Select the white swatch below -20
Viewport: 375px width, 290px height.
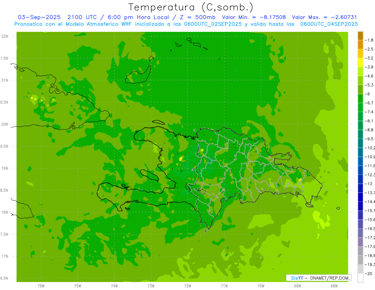[x=360, y=278]
